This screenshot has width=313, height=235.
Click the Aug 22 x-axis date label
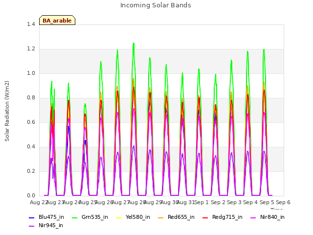(x=39, y=202)
